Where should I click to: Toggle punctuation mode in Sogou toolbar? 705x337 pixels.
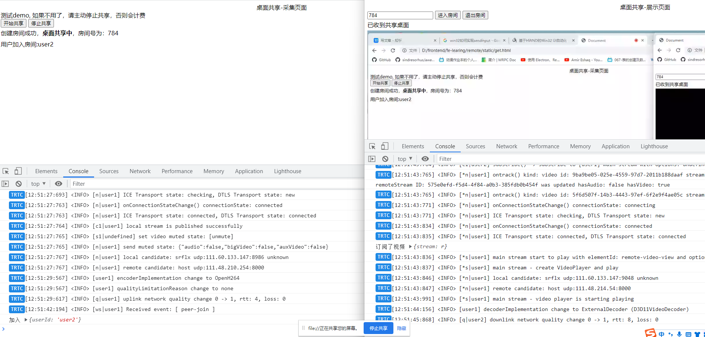tap(671, 334)
